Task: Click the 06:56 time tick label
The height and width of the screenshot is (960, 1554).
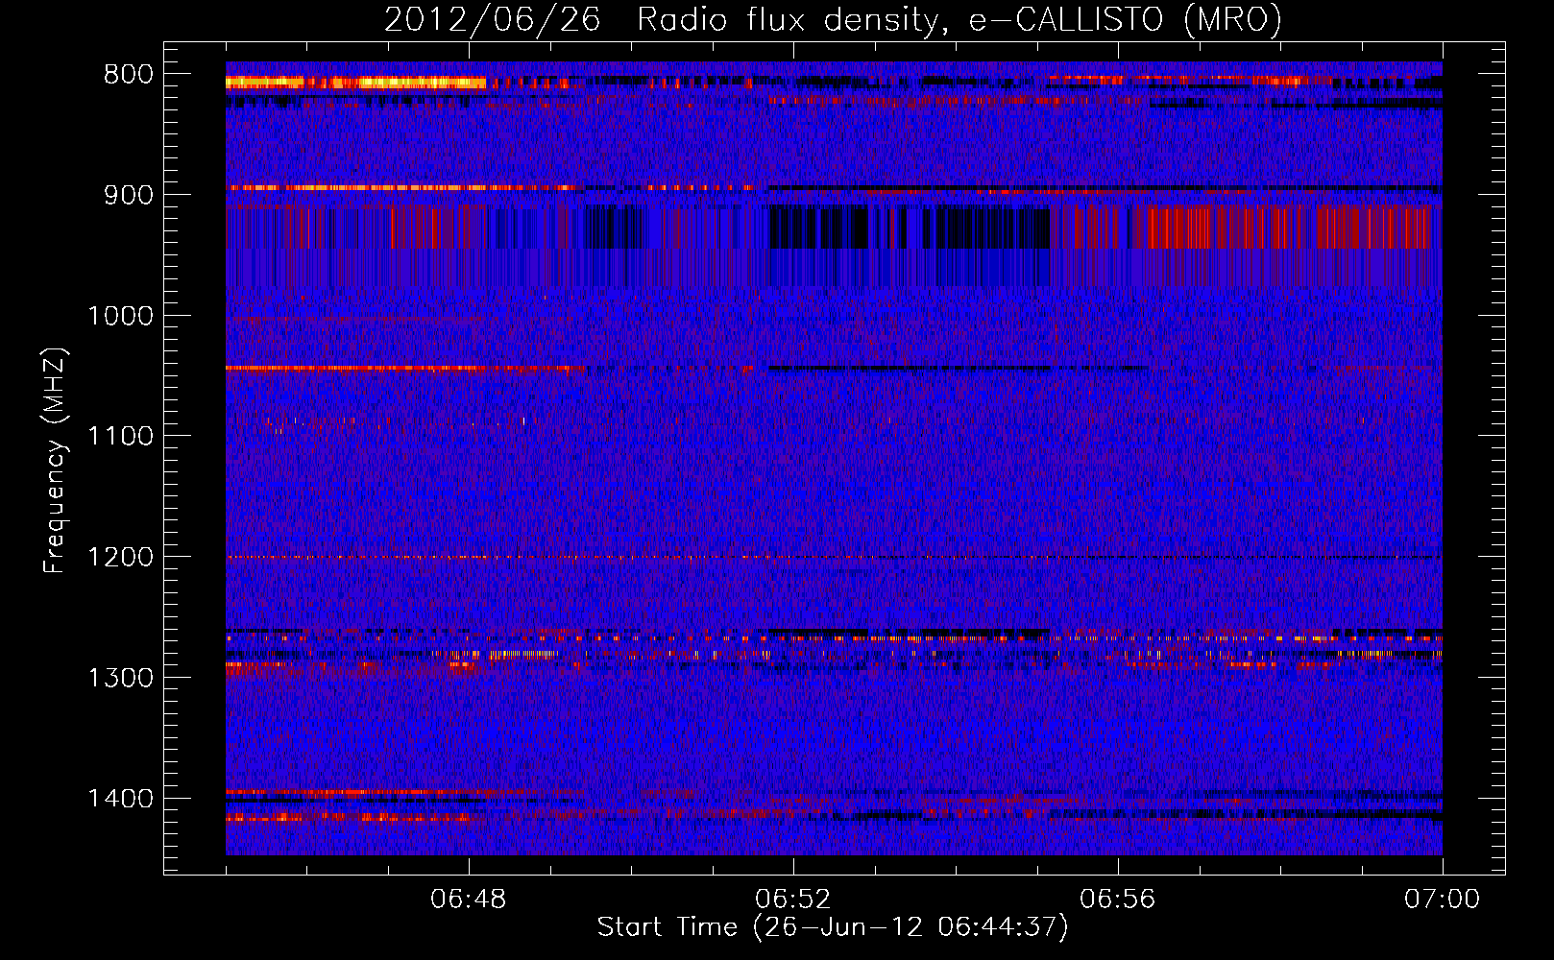Action: tap(1118, 900)
